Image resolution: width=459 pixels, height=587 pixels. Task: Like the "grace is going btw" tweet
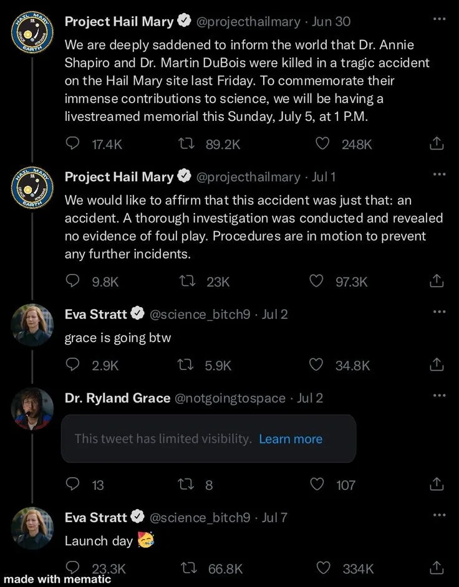coord(317,365)
